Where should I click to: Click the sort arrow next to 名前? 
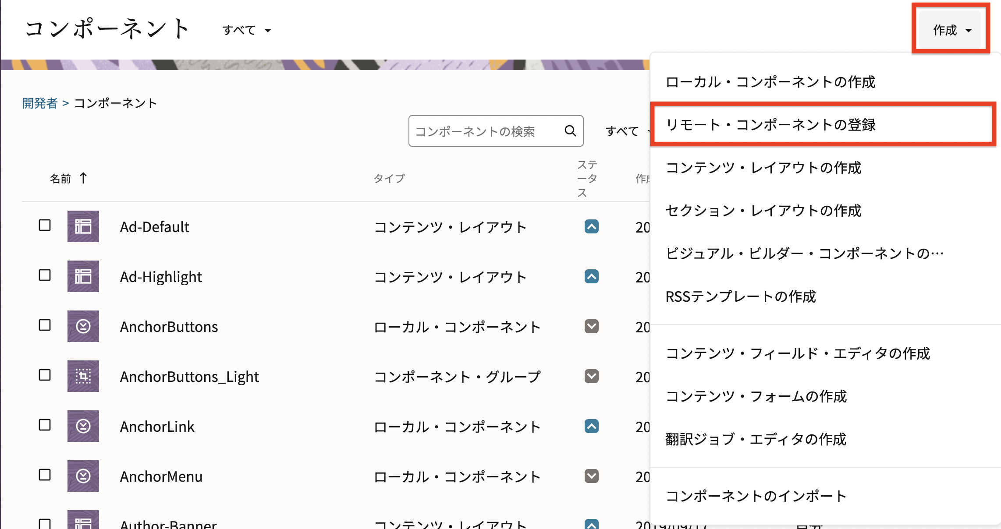pos(83,178)
